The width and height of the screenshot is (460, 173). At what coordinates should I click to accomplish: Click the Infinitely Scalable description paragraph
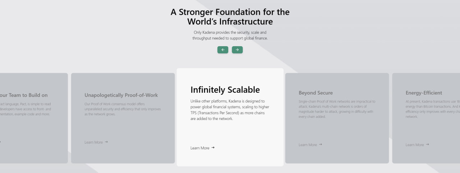(x=230, y=110)
